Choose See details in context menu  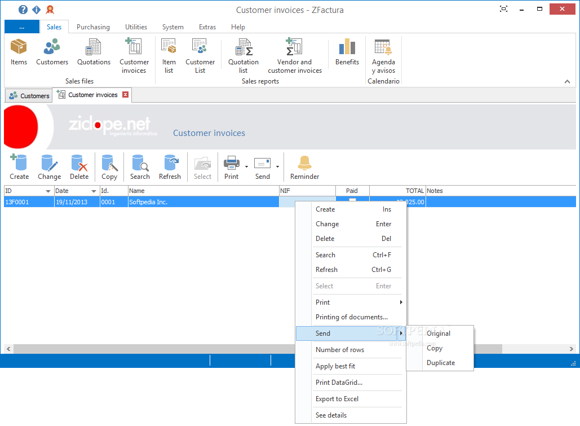click(351, 415)
